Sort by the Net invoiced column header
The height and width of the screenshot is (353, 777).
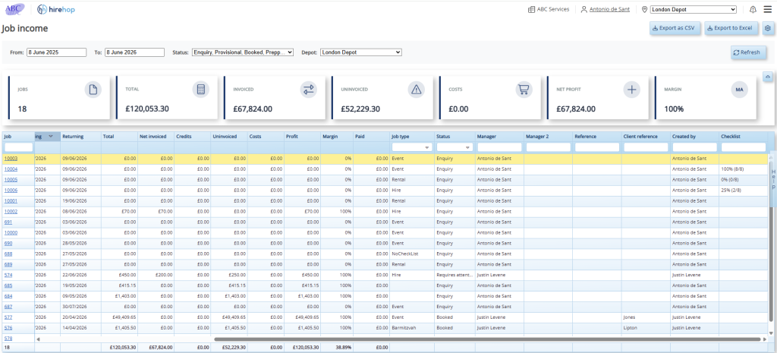point(156,137)
